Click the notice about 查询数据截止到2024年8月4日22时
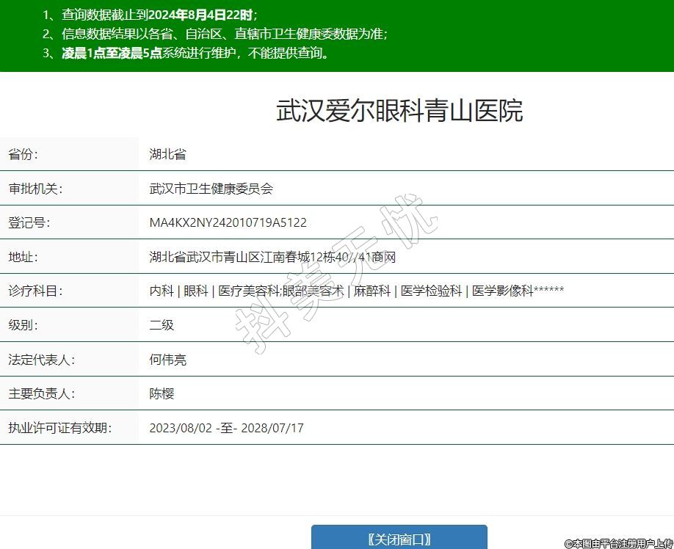Image resolution: width=674 pixels, height=549 pixels. click(151, 14)
